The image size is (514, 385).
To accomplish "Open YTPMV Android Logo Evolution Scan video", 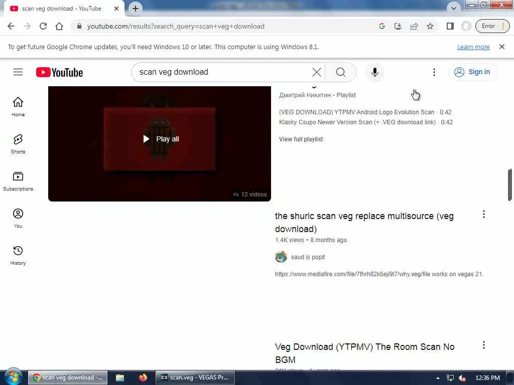I will pos(356,112).
